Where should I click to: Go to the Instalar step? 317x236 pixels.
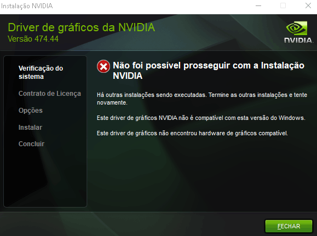pos(30,128)
